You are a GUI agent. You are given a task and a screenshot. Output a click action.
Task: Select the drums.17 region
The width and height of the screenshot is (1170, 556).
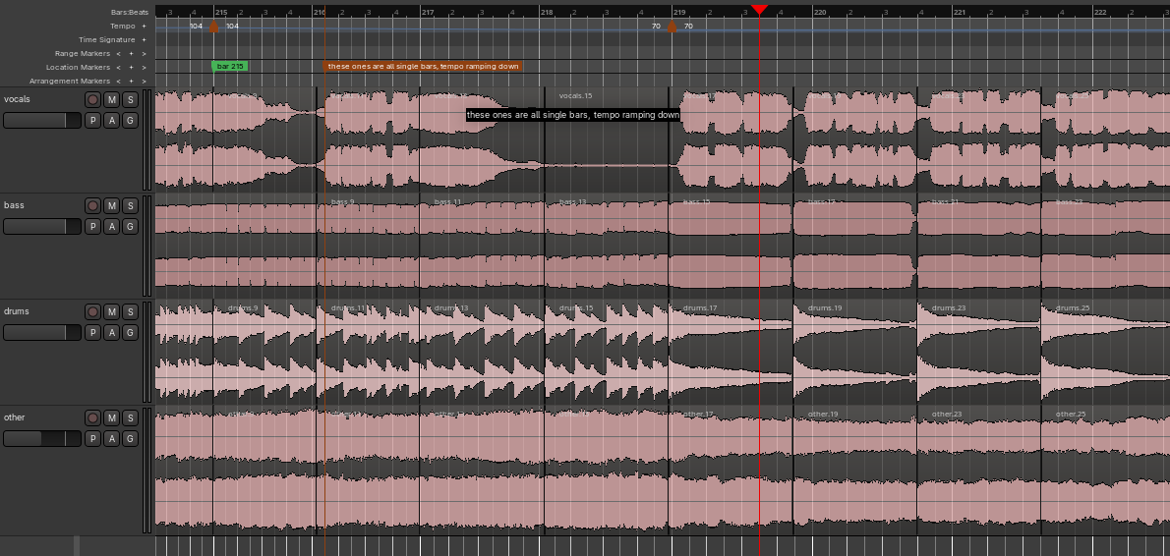[731, 351]
